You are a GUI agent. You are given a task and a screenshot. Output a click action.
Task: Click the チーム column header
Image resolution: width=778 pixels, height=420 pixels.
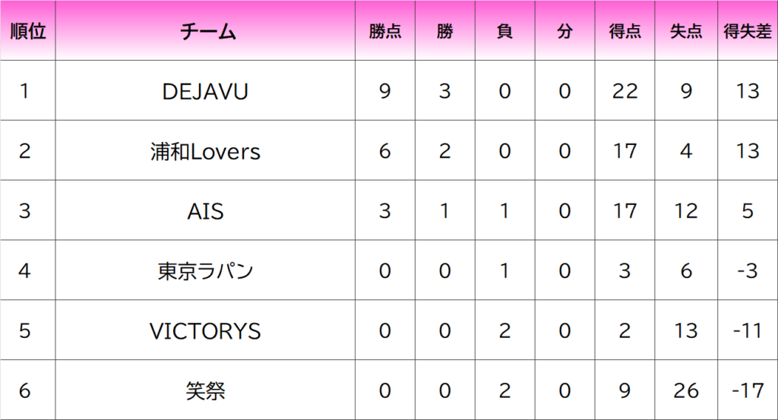pyautogui.click(x=205, y=30)
